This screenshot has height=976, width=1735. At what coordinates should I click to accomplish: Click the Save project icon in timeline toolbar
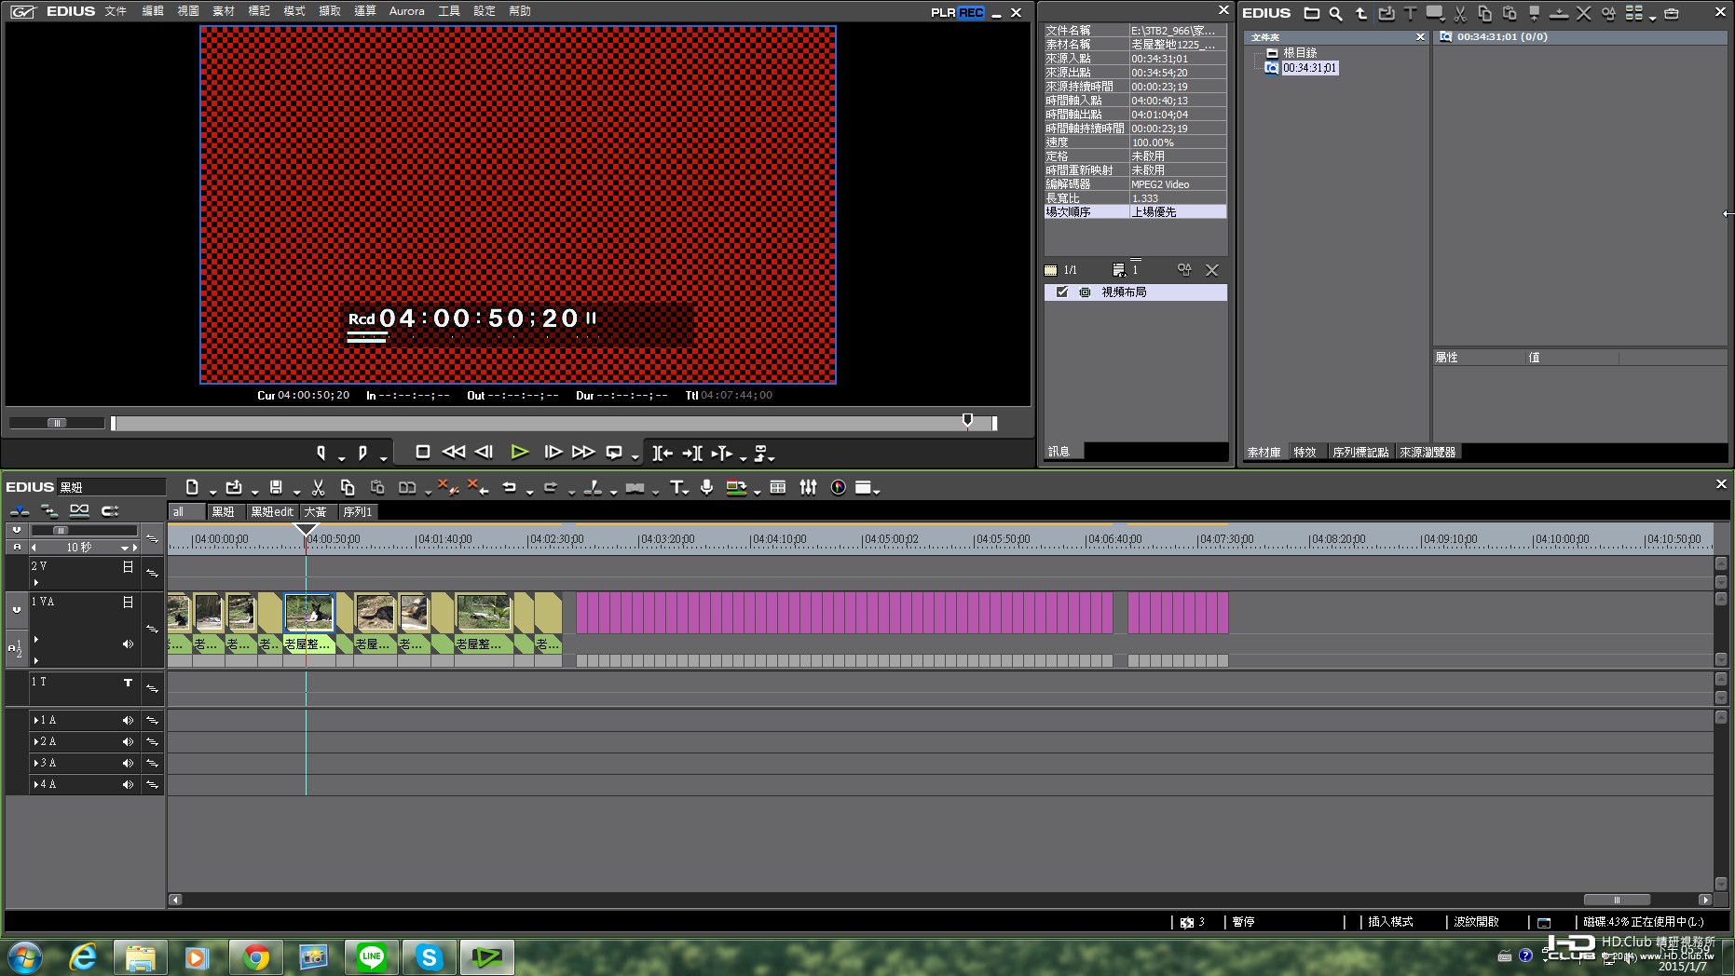[x=276, y=487]
